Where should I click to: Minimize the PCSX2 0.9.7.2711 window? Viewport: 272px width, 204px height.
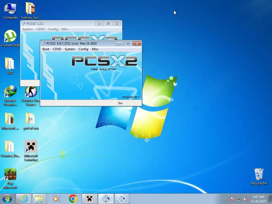119,43
